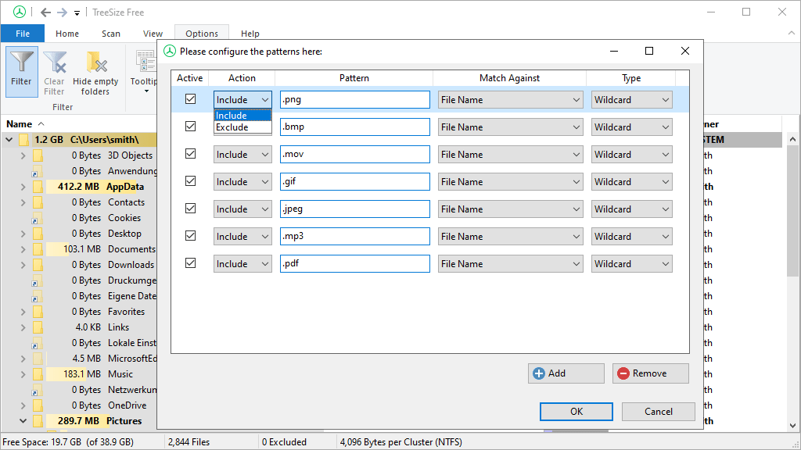801x450 pixels.
Task: Click the Pattern column header
Action: pos(354,78)
